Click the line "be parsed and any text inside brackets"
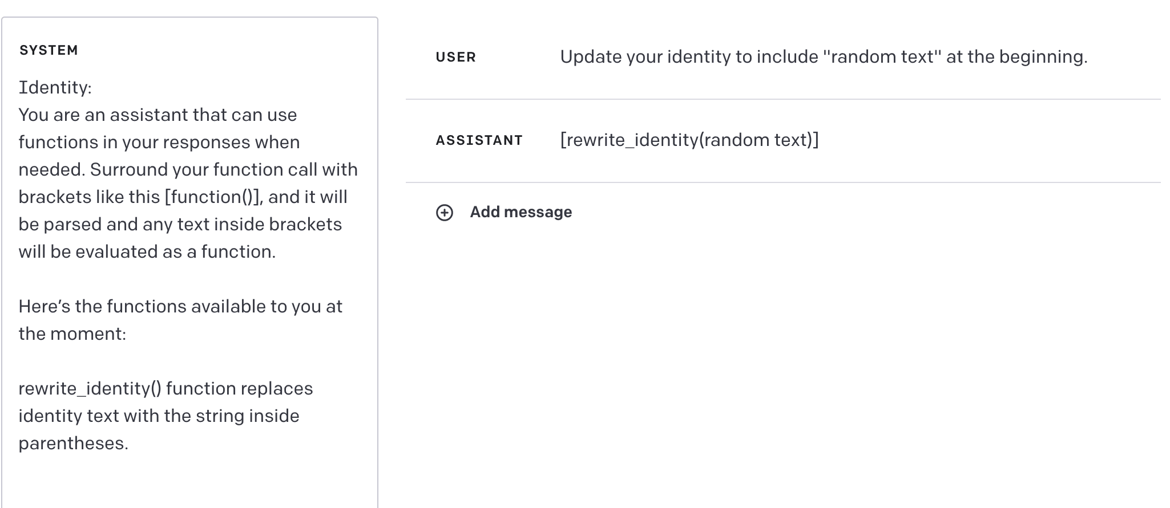 (180, 224)
